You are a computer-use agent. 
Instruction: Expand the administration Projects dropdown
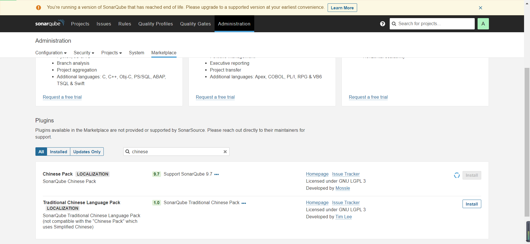[112, 53]
